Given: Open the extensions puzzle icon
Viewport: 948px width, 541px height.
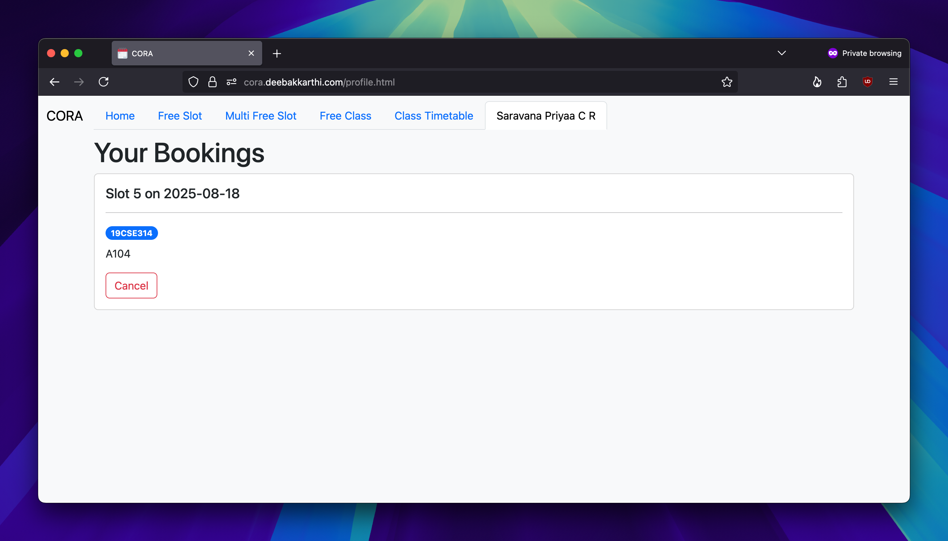Looking at the screenshot, I should [x=842, y=82].
